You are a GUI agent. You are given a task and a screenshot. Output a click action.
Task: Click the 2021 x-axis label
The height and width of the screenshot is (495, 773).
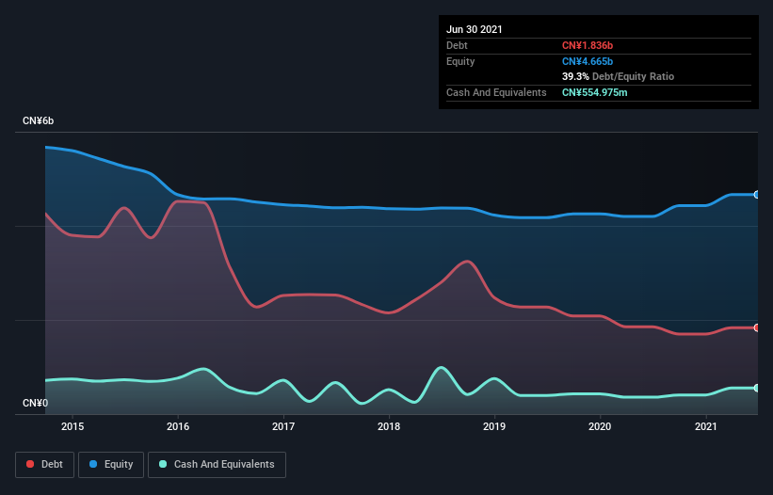tap(706, 426)
